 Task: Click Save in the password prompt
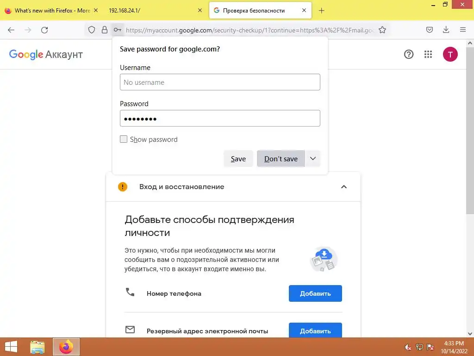coord(238,159)
